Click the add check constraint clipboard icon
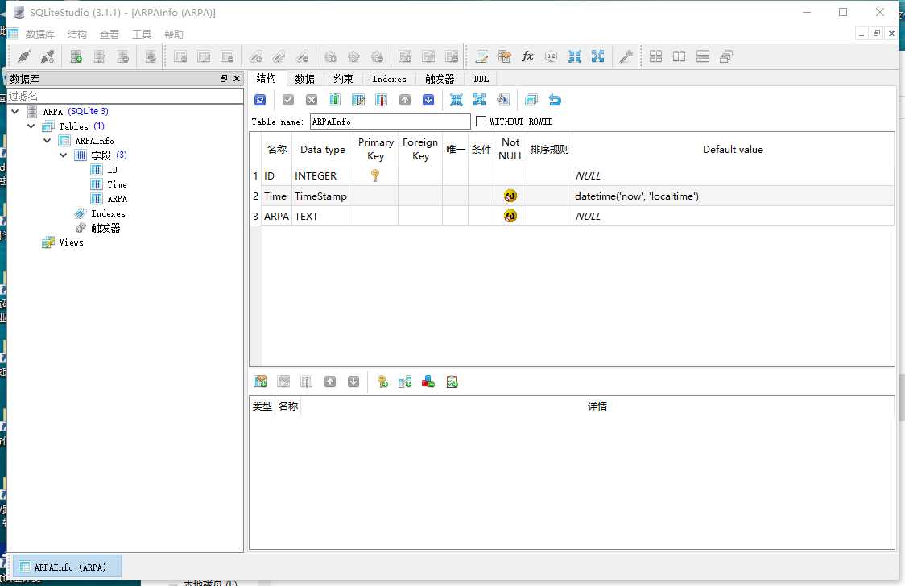905x586 pixels. [x=452, y=382]
